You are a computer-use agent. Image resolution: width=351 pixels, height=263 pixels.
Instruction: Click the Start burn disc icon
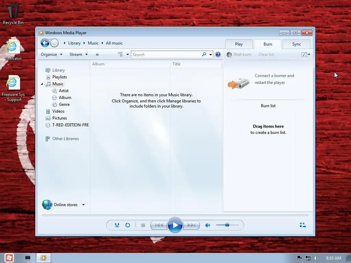229,54
